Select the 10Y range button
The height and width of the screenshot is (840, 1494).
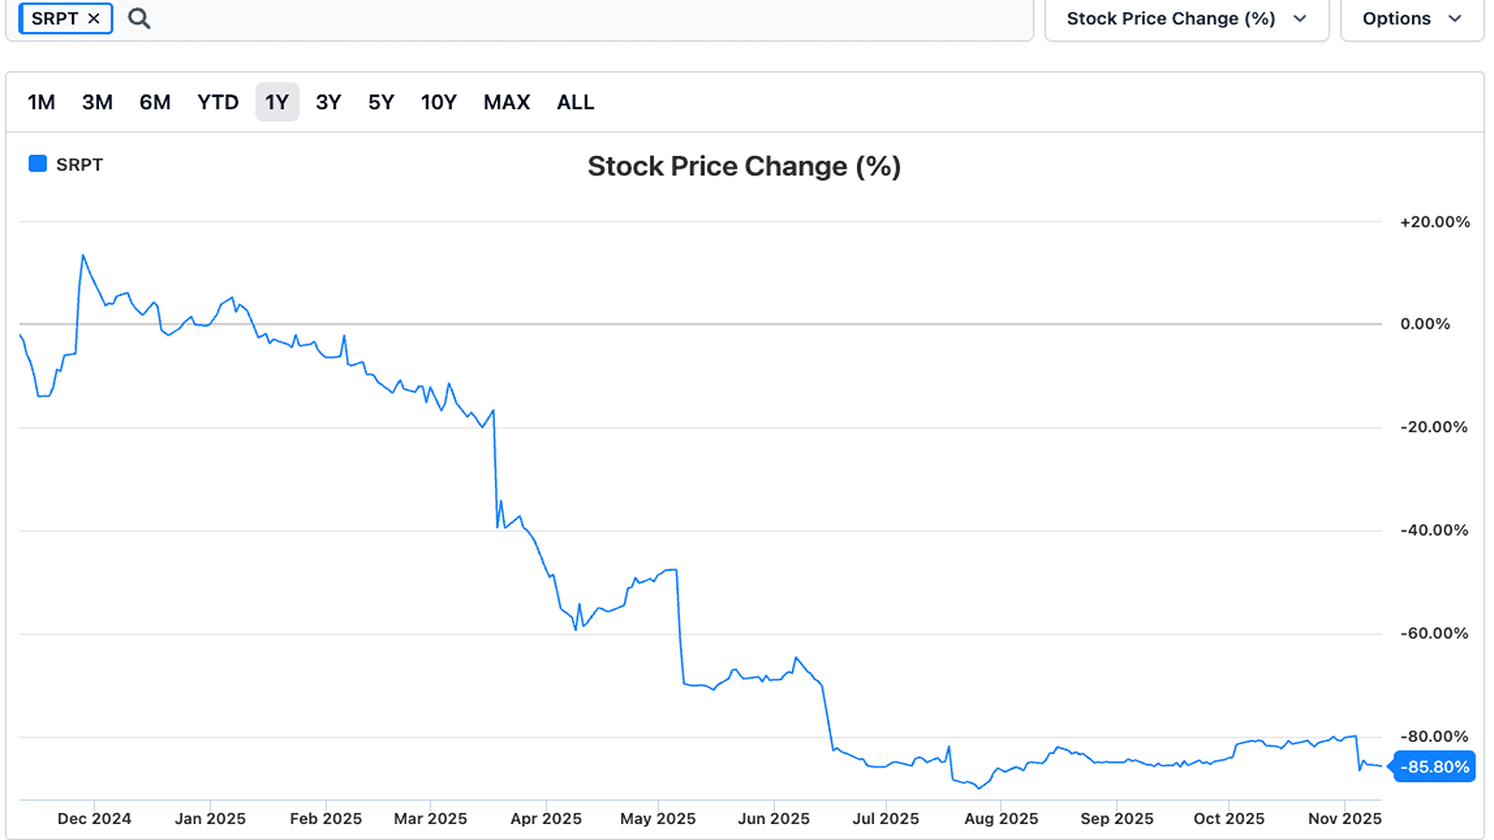pyautogui.click(x=439, y=103)
